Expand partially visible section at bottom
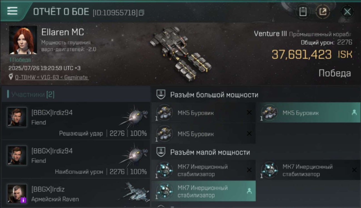This screenshot has height=208, width=361. 256,206
